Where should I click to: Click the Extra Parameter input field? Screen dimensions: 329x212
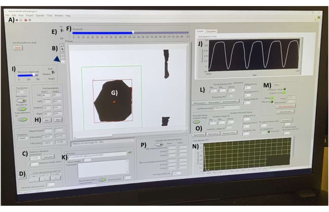(x=127, y=178)
